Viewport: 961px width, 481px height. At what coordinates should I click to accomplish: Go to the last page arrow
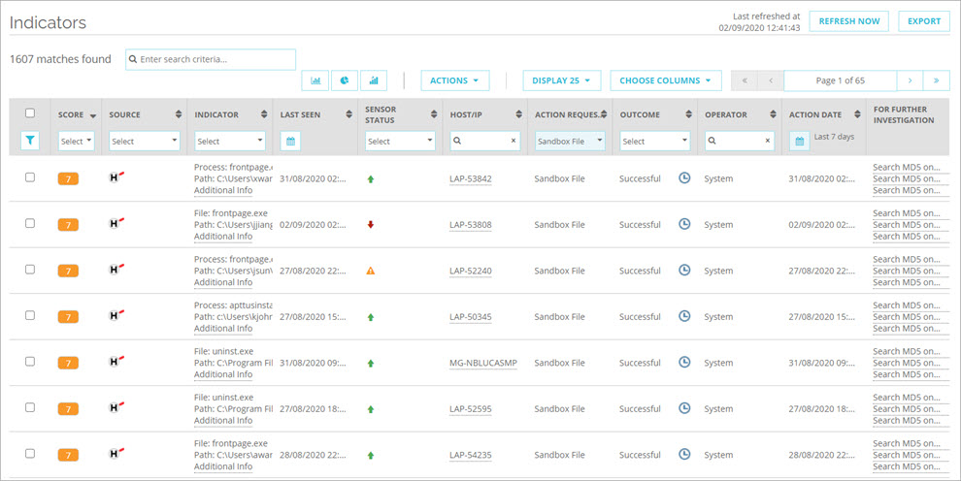(937, 80)
